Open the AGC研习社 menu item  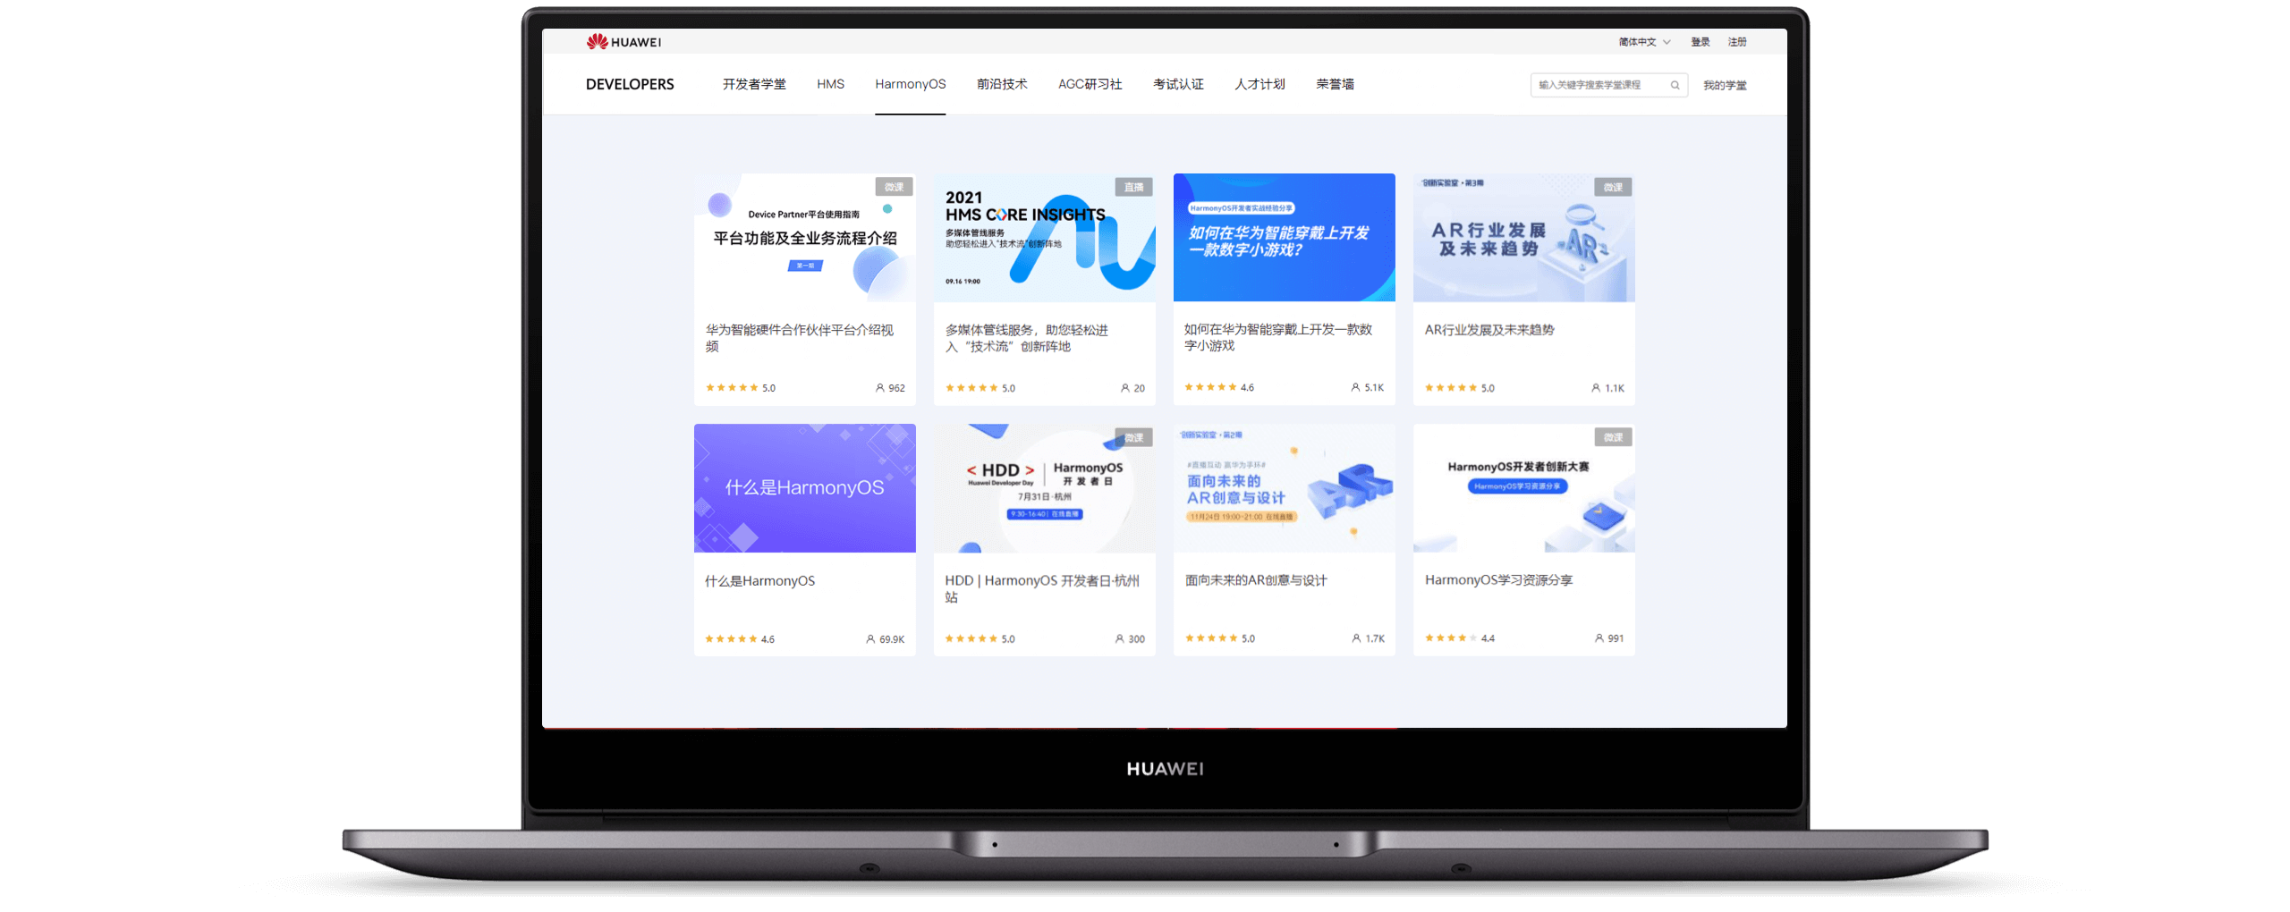(x=1090, y=84)
